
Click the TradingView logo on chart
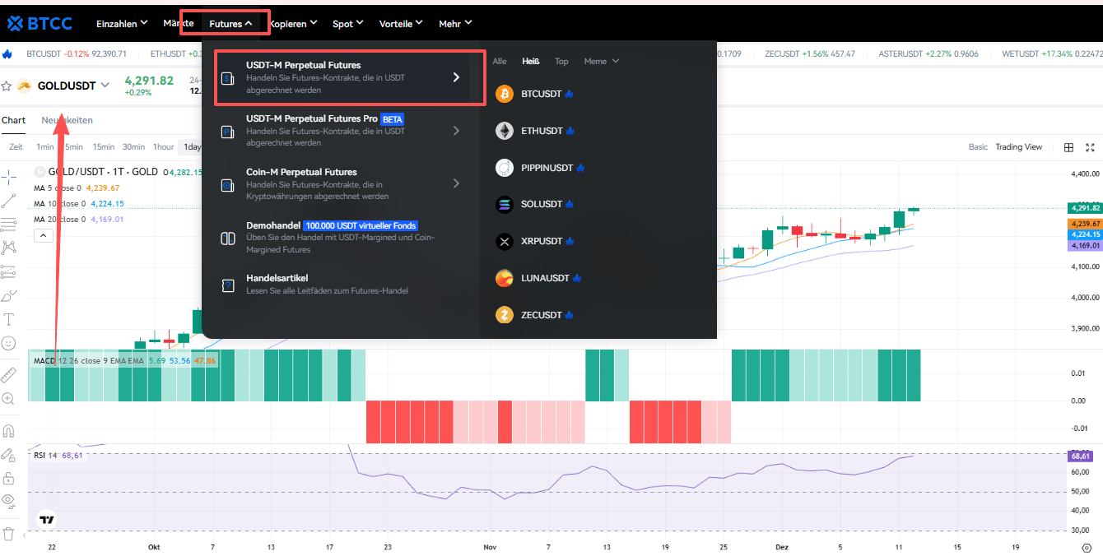tap(47, 520)
